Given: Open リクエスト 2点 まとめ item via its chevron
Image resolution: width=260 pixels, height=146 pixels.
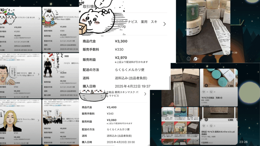Looking at the screenshot, I should tap(39, 19).
